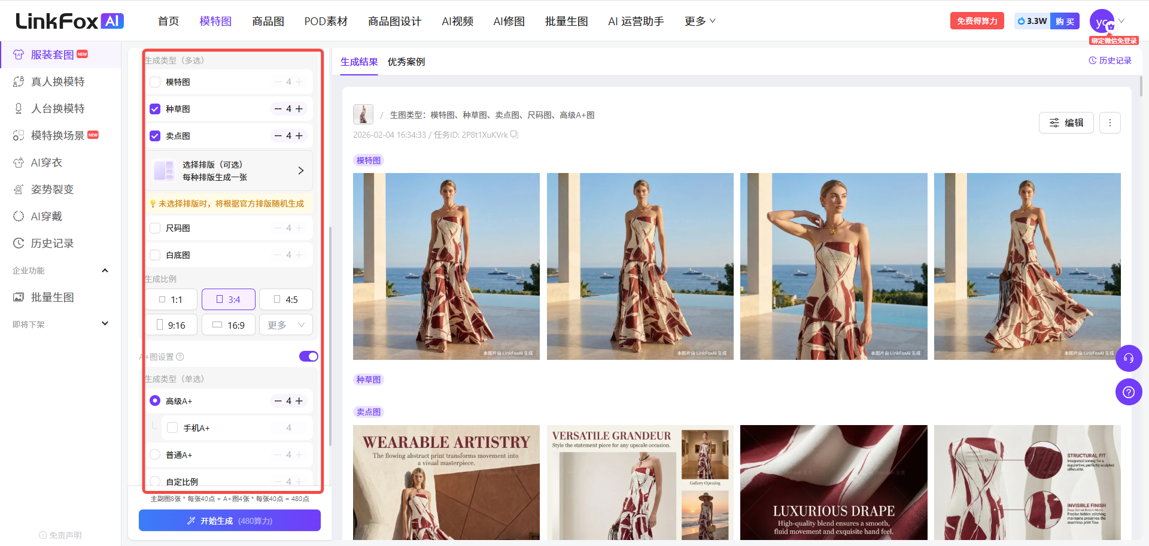Open the account menu arrow

1121,21
